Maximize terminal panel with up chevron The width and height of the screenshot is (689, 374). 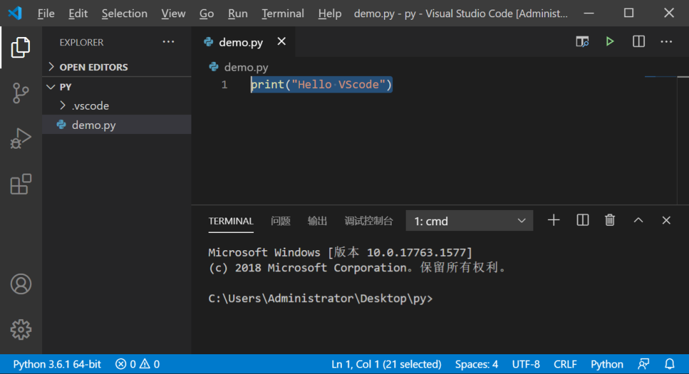638,220
